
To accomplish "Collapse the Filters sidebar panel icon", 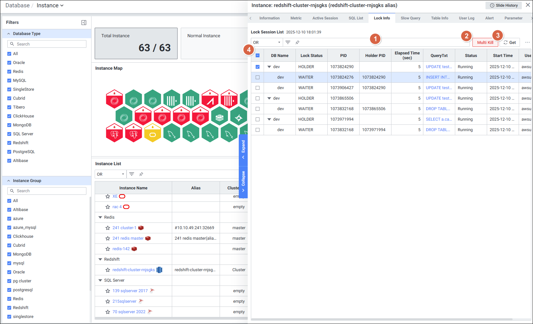I will click(x=84, y=23).
